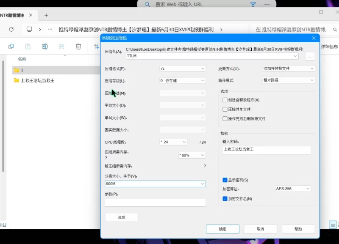This screenshot has height=244, width=339.
Task: Click the This PC monitor icon in address bar
Action: coord(29,29)
